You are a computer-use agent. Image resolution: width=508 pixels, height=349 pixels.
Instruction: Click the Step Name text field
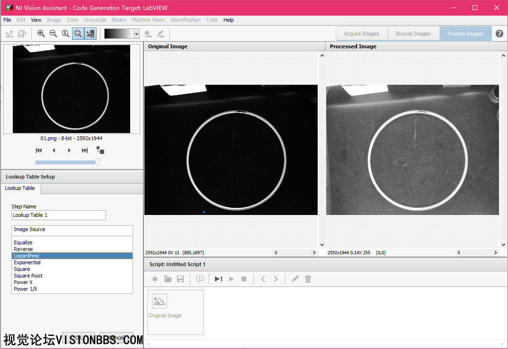[59, 215]
